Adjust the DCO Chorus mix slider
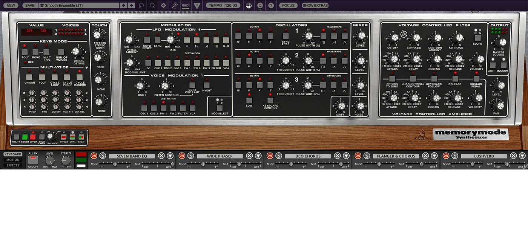 click(x=334, y=164)
